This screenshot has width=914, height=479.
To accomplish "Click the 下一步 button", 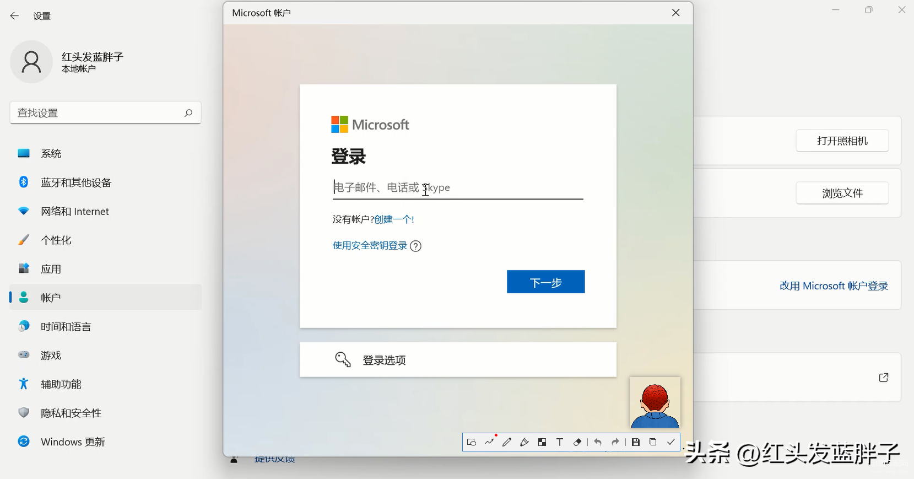I will 546,282.
